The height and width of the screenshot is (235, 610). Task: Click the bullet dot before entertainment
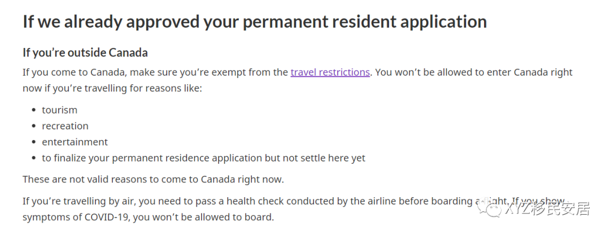click(34, 142)
